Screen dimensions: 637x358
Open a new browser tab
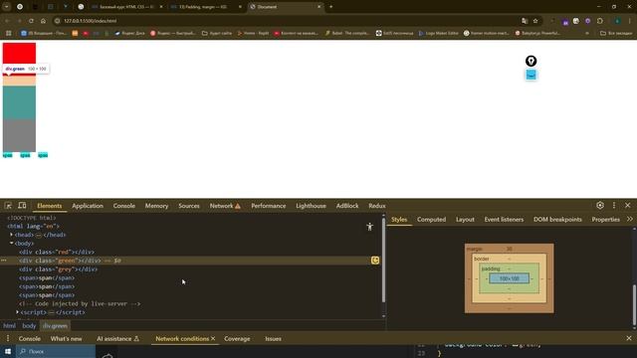[x=330, y=7]
